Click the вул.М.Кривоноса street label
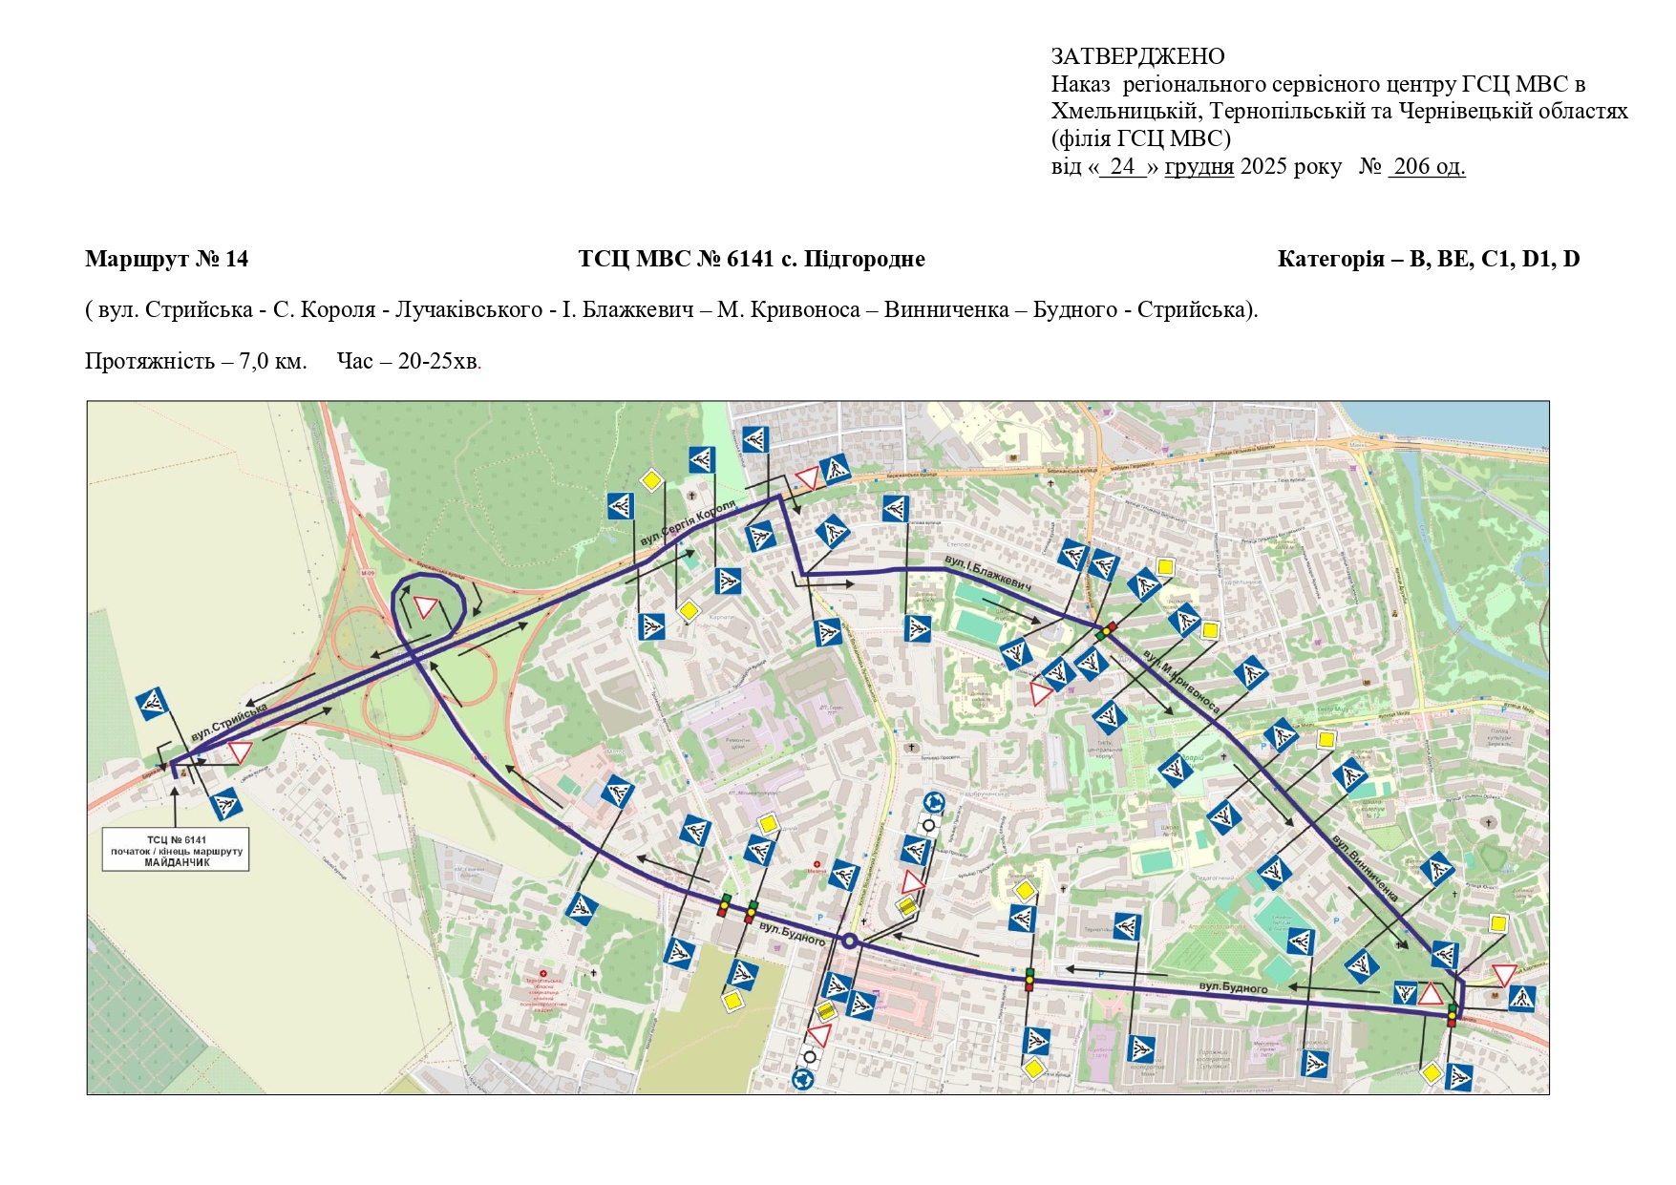The height and width of the screenshot is (1185, 1676). point(1181,682)
